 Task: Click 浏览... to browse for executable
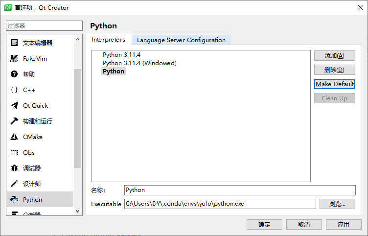pos(337,204)
